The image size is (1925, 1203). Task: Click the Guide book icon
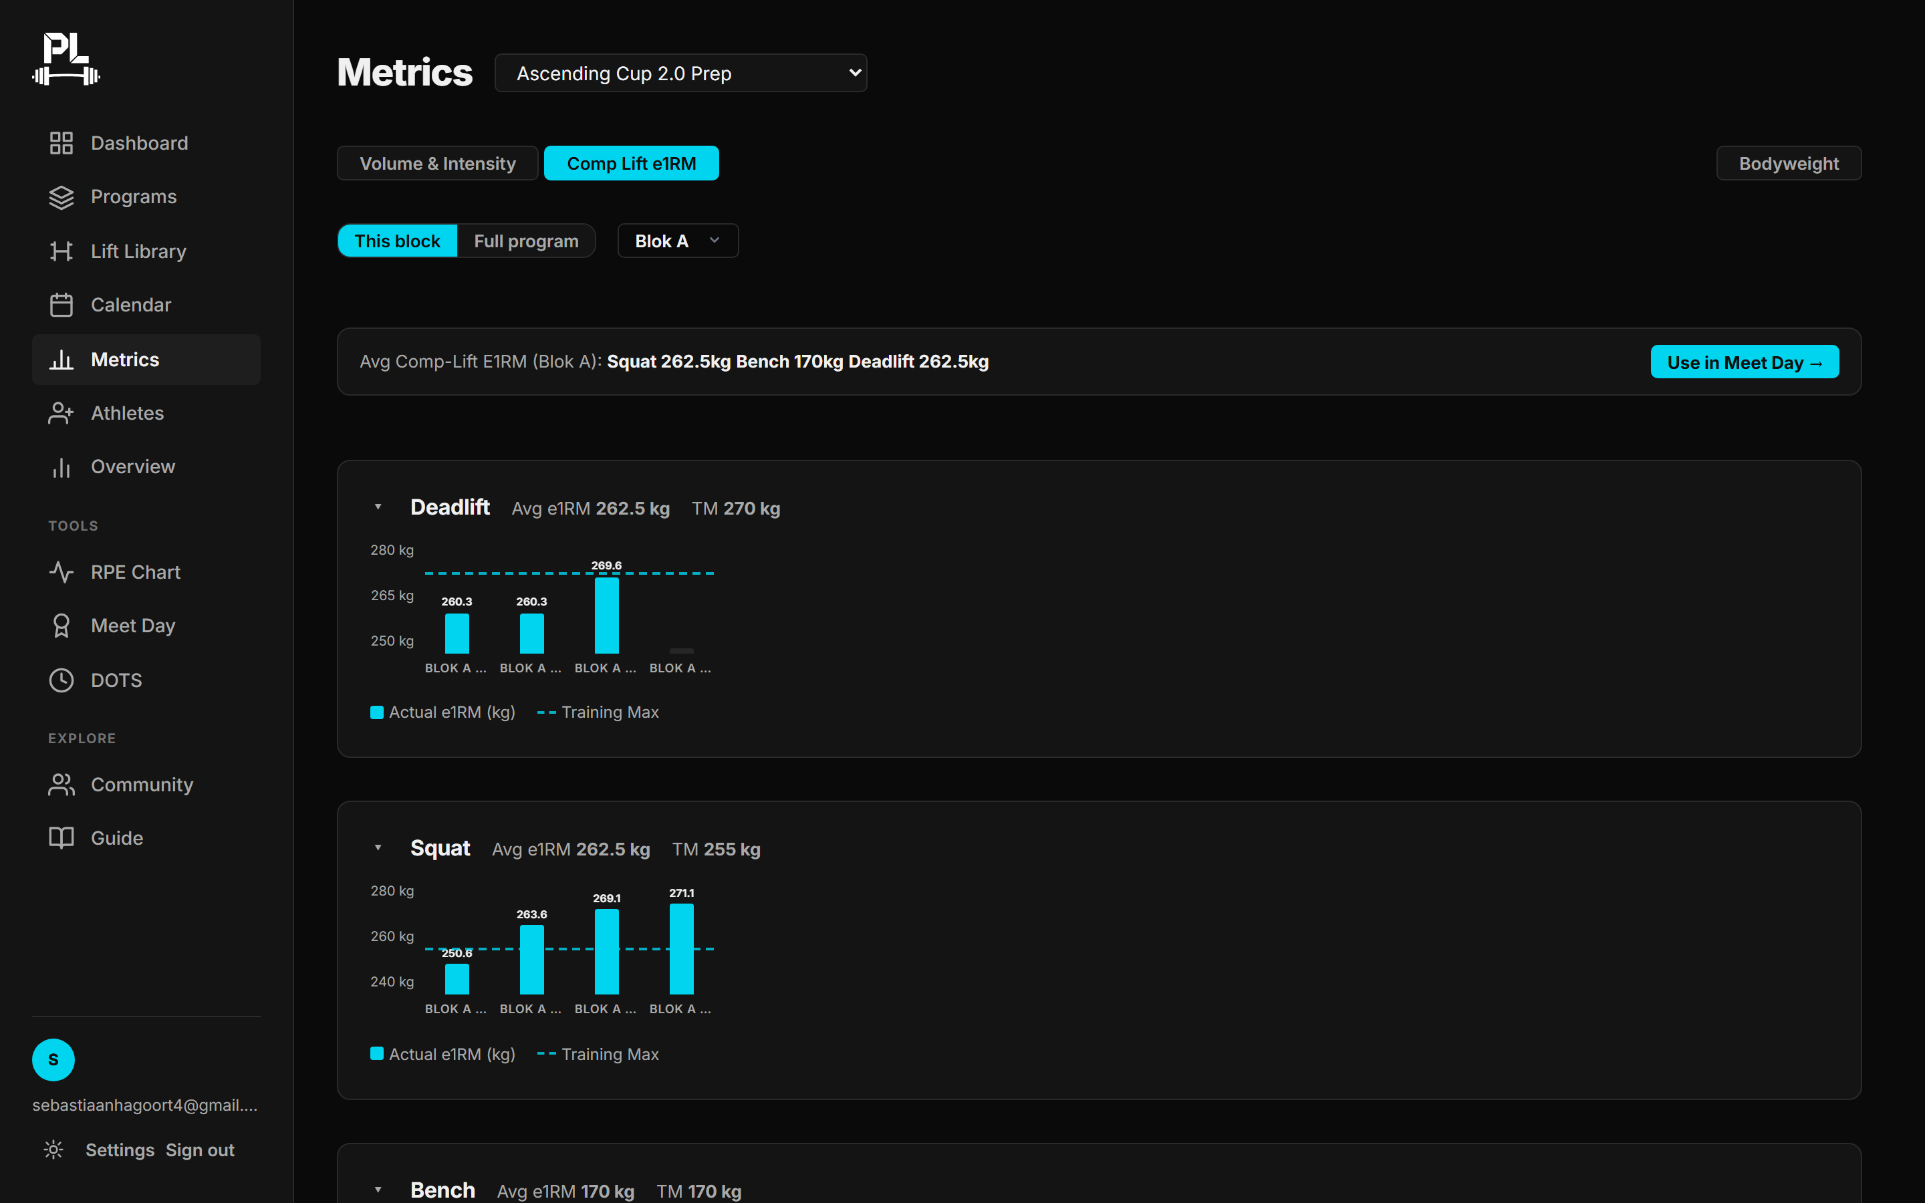61,838
